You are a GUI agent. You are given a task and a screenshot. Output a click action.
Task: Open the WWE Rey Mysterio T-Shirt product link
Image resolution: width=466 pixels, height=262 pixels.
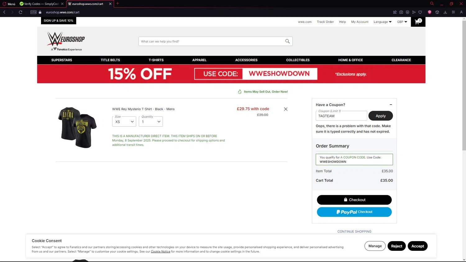coord(143,109)
